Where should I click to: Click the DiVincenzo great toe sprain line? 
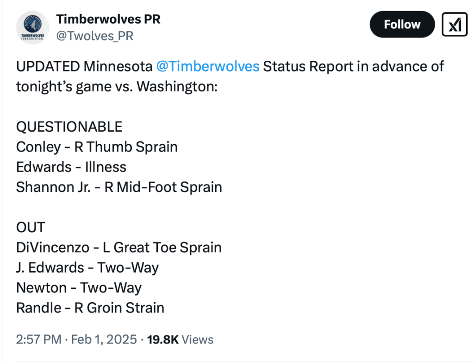(119, 248)
